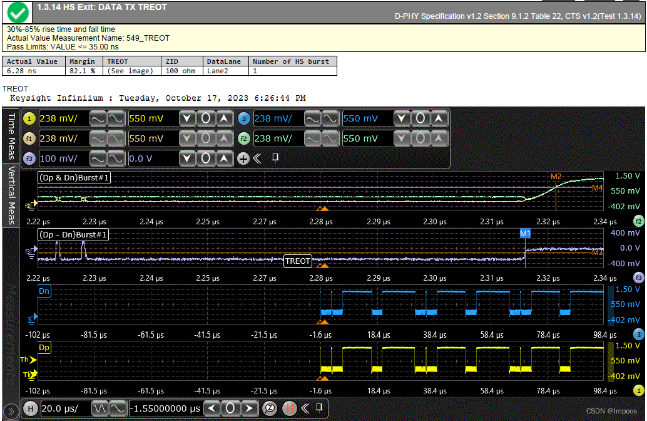This screenshot has height=421, width=647.
Task: Select marker M3 horizontal line label
Action: [597, 252]
